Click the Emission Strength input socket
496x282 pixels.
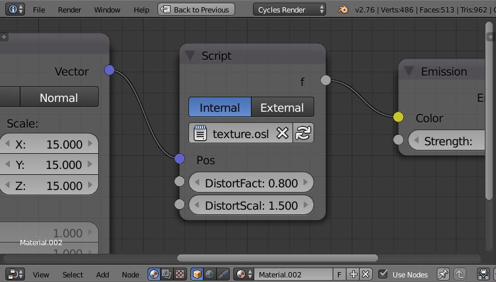click(399, 139)
